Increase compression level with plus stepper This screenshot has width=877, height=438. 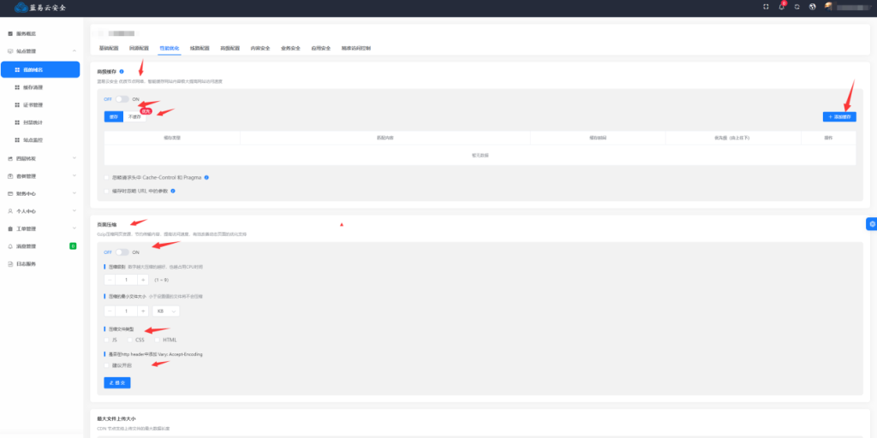[x=143, y=280]
